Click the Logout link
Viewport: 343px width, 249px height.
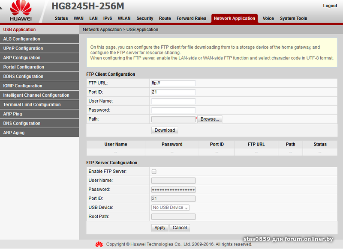point(330,6)
